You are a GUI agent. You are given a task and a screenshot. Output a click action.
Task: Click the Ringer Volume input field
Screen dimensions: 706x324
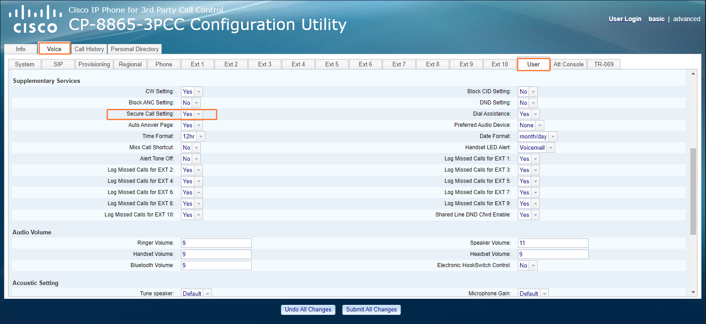click(x=216, y=243)
